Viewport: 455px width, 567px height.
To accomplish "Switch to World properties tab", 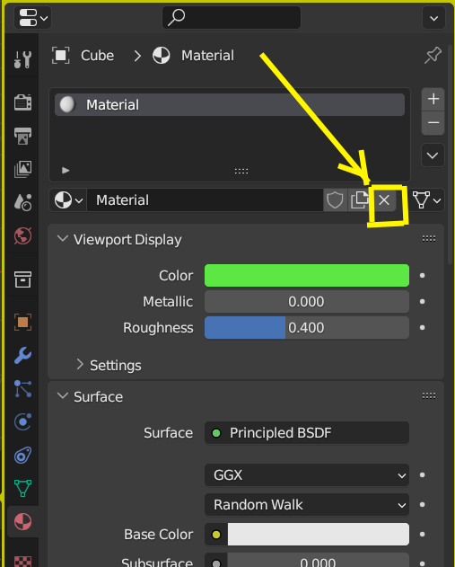I will (x=22, y=236).
